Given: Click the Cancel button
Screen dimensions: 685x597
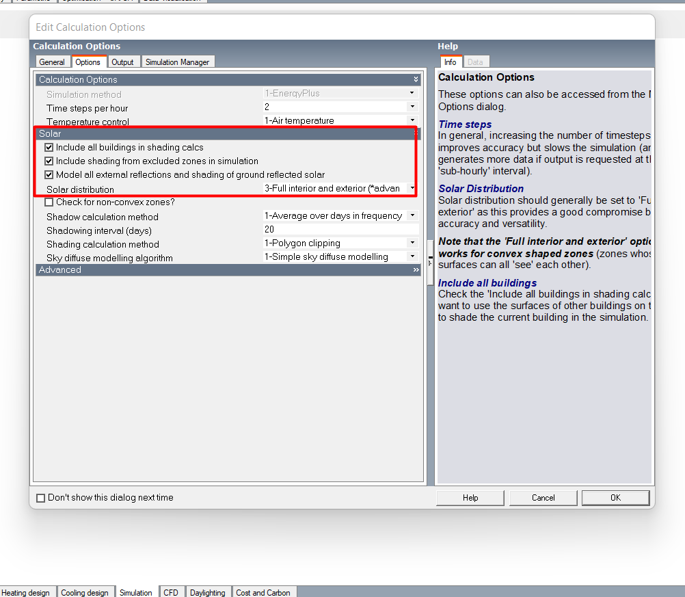Looking at the screenshot, I should pos(543,498).
